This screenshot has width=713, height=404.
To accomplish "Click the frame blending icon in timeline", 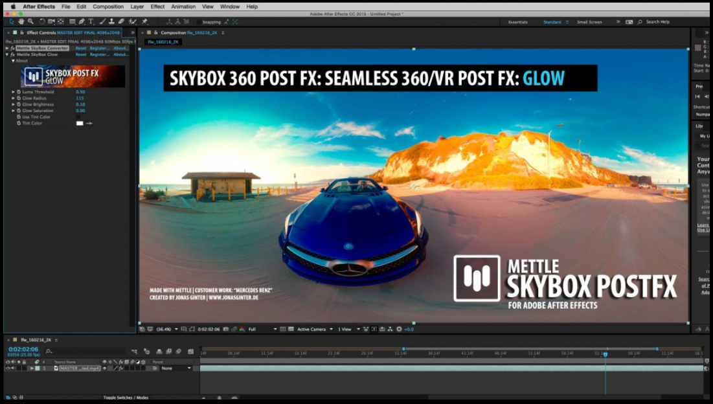I will coord(169,352).
